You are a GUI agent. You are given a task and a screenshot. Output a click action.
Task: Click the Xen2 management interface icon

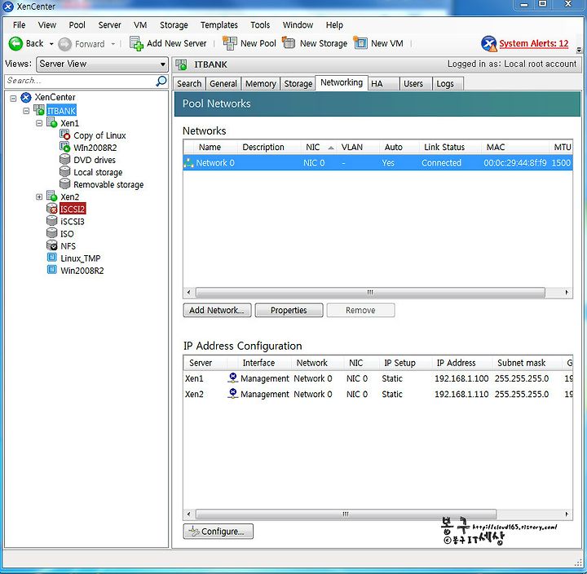point(233,394)
